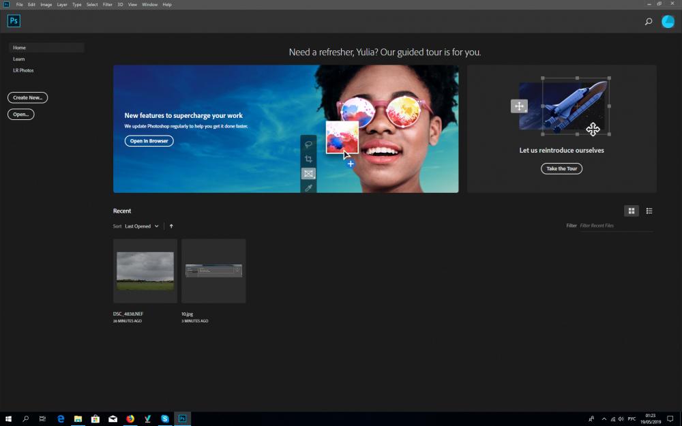
Task: Open LR Photos in the sidebar
Action: pos(23,70)
